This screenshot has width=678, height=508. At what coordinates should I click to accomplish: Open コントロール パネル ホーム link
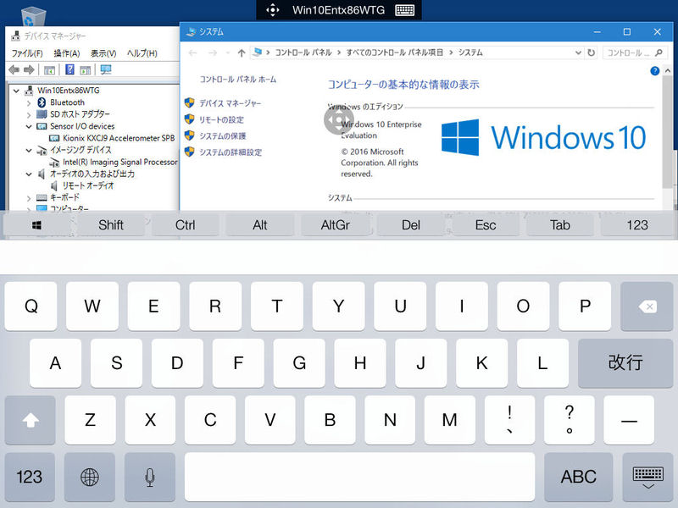click(238, 80)
